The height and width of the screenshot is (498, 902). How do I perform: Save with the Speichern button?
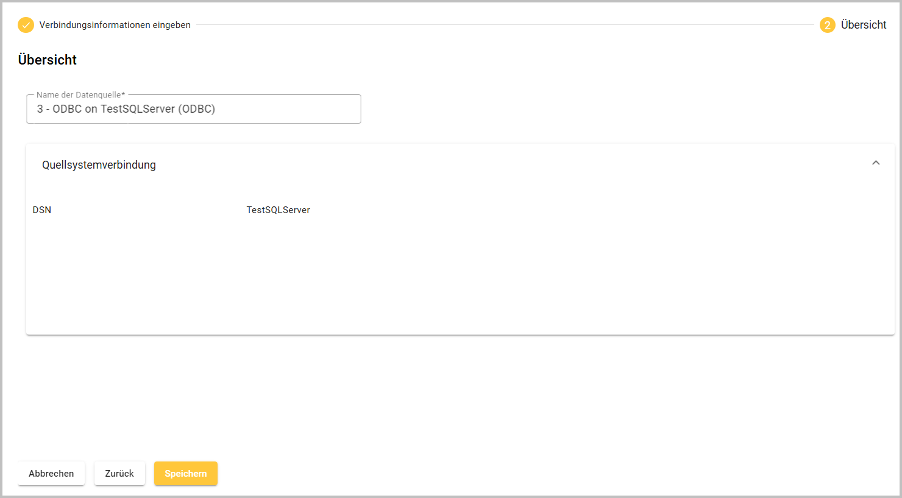(x=185, y=474)
